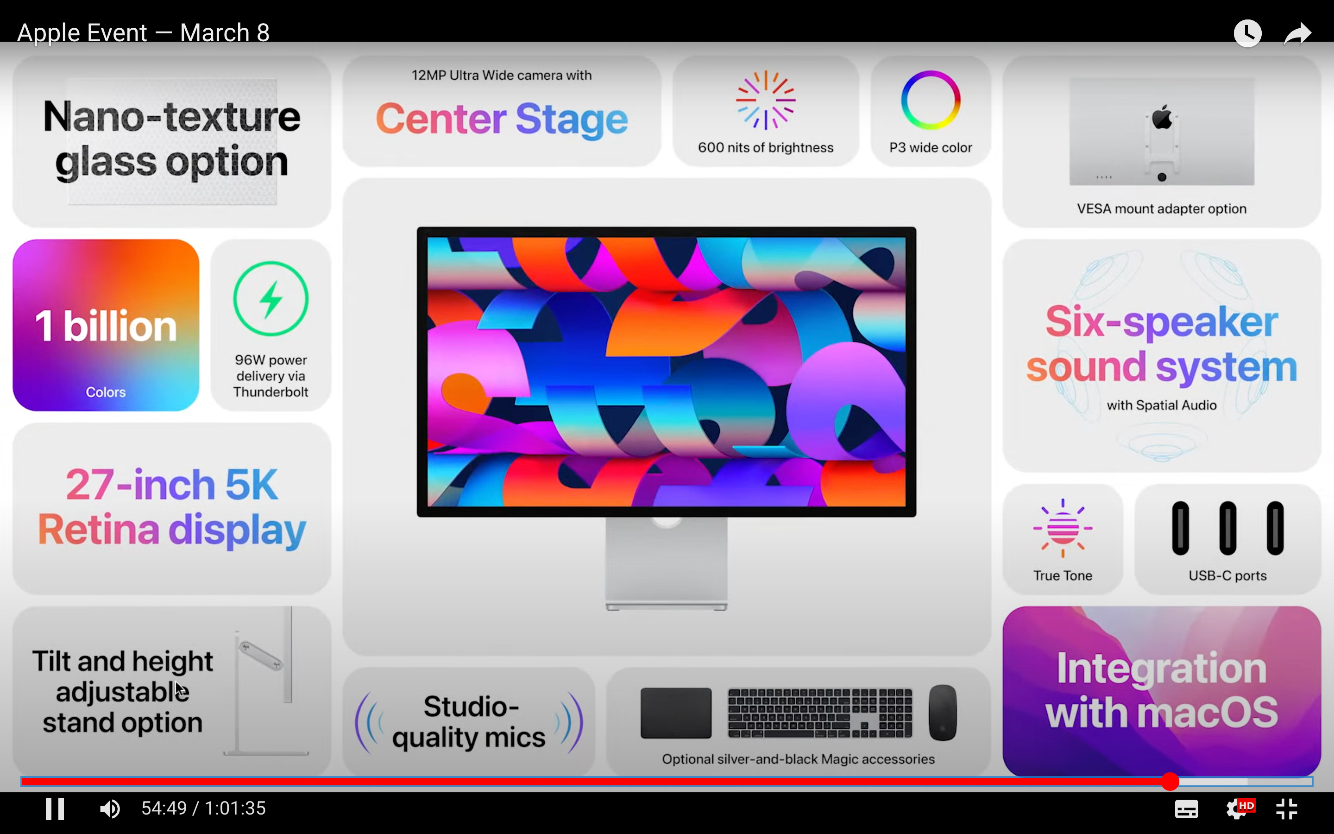Open the Apple Event — March 8 title
Screen dimensions: 1334x834
(143, 32)
